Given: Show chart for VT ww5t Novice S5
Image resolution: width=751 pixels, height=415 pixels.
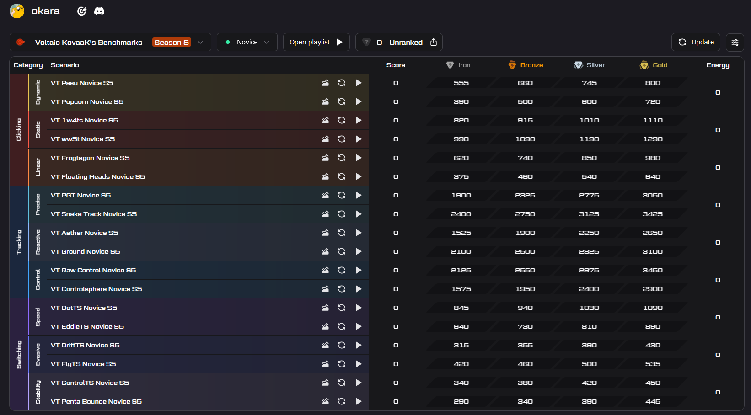Looking at the screenshot, I should (x=325, y=139).
